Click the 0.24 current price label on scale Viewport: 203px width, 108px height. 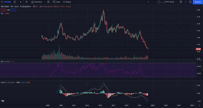point(199,49)
